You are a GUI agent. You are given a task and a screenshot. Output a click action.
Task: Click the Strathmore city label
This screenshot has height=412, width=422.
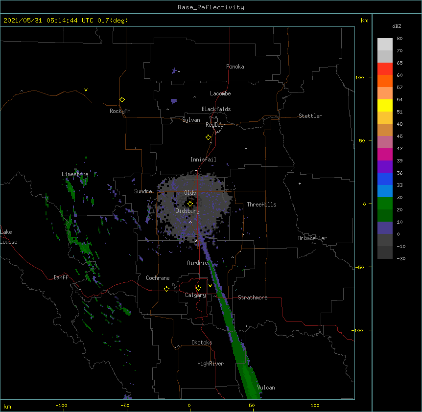[253, 298]
